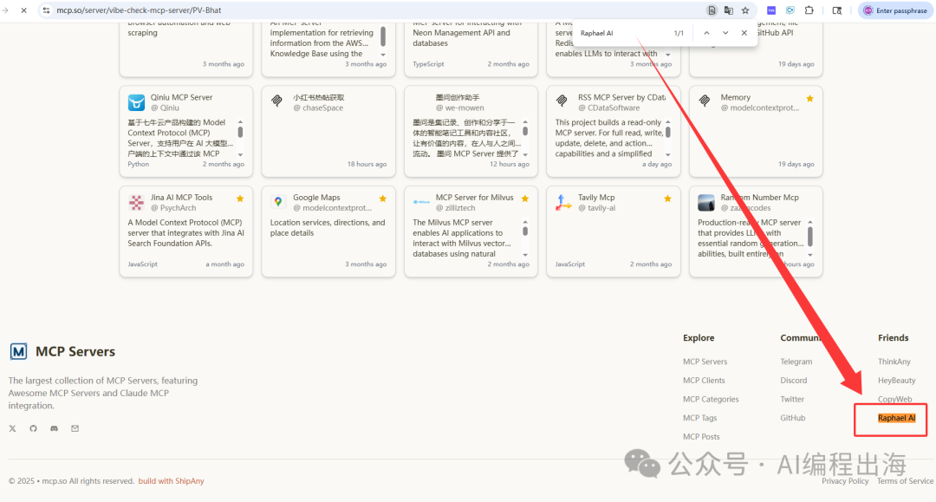Click the build with ShipAny link
This screenshot has width=936, height=502.
click(x=172, y=481)
